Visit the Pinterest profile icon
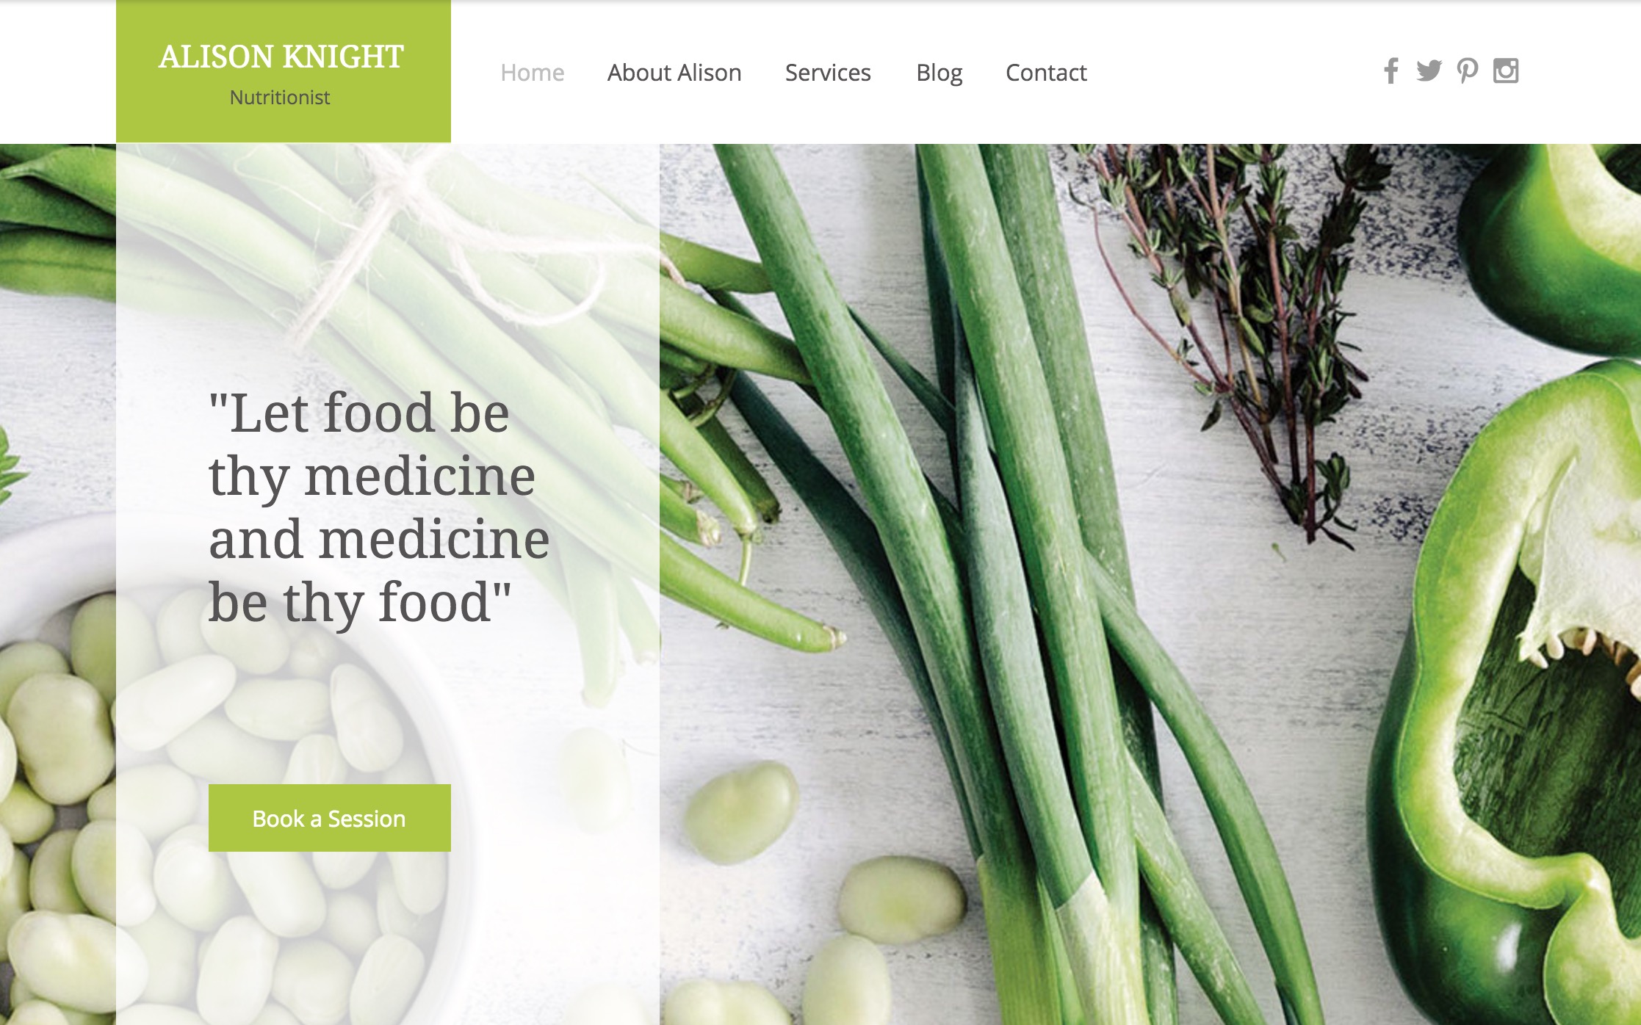Image resolution: width=1641 pixels, height=1025 pixels. [1468, 71]
